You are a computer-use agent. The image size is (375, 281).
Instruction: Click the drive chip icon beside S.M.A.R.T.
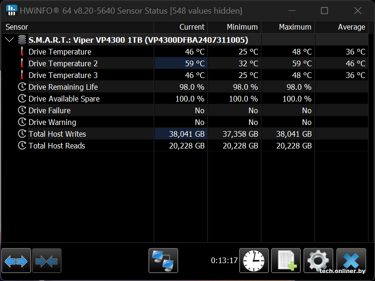(22, 39)
